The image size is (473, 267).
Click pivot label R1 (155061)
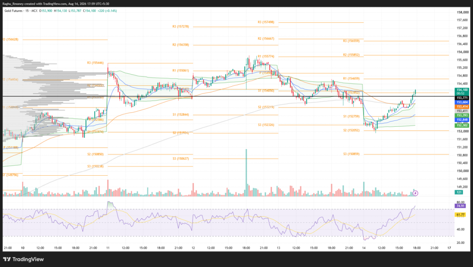(x=181, y=71)
